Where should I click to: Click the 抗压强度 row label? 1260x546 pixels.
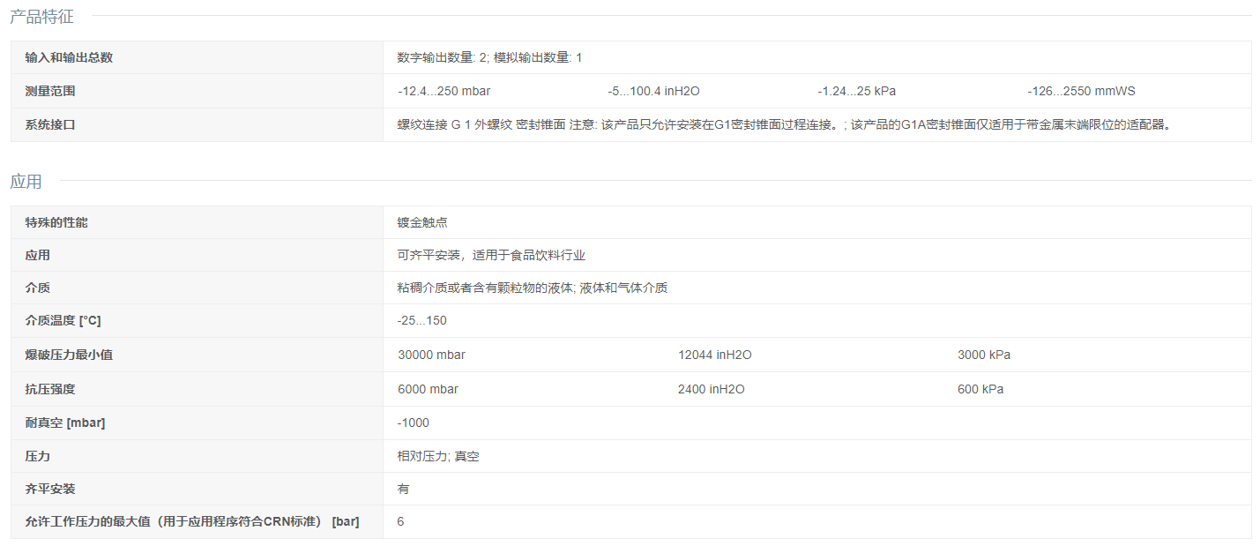coord(50,389)
